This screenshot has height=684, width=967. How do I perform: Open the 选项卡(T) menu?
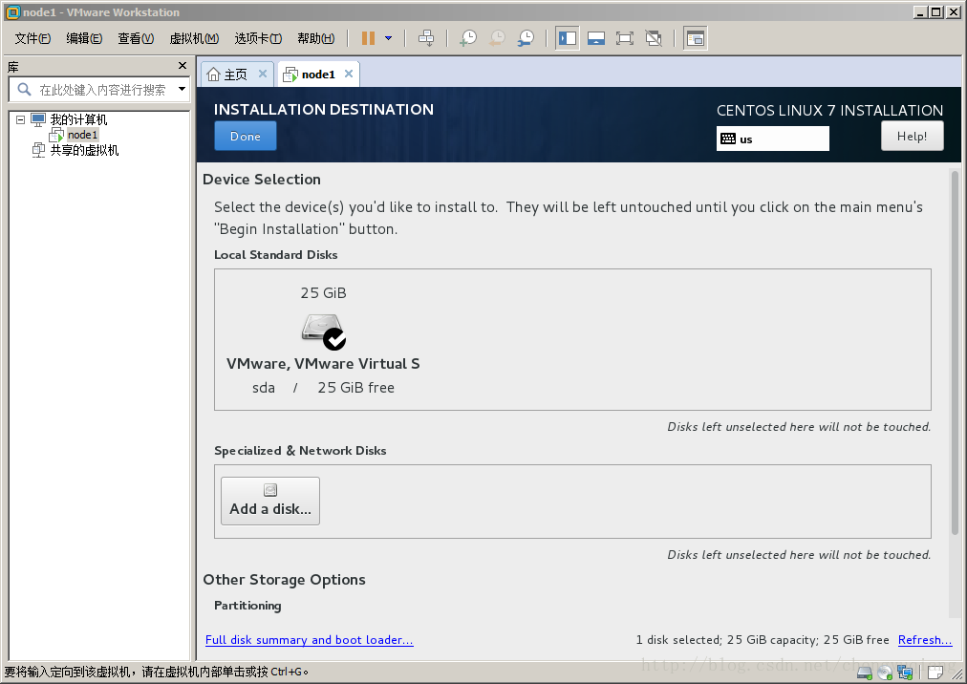(x=258, y=38)
